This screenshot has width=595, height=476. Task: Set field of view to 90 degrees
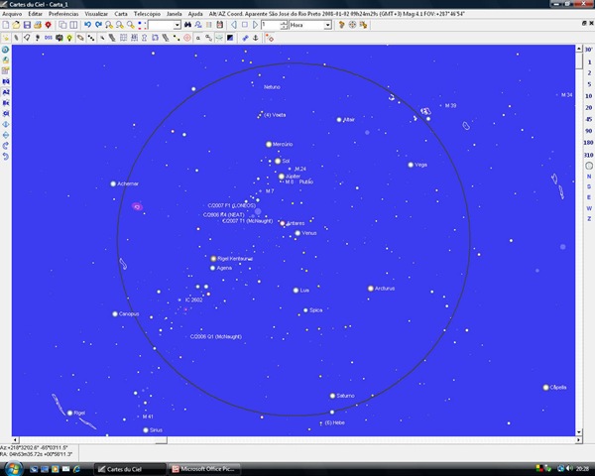point(588,131)
